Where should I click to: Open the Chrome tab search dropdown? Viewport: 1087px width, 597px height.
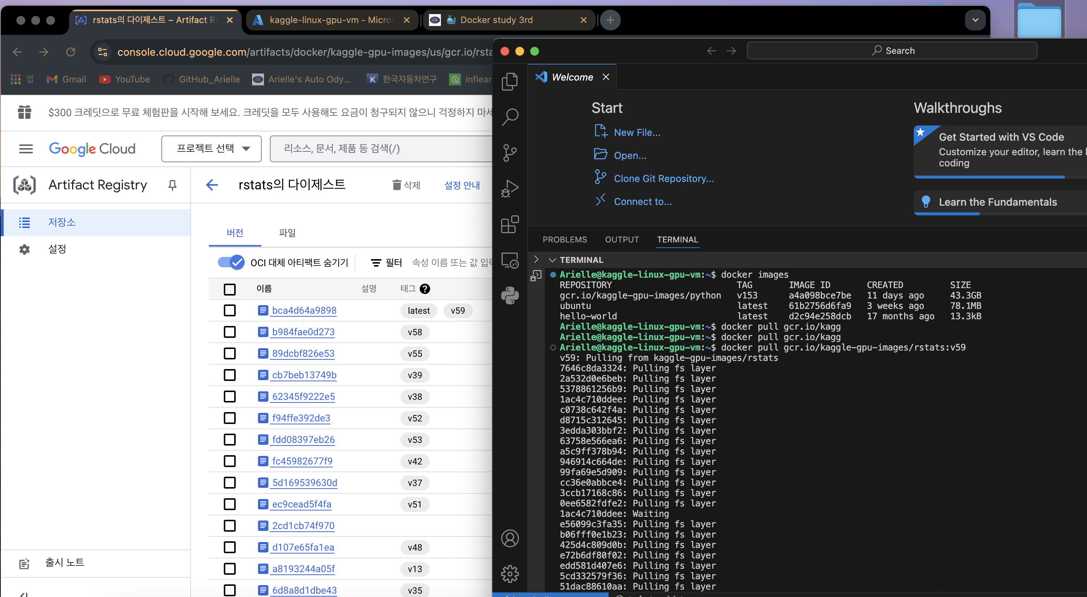pos(975,20)
